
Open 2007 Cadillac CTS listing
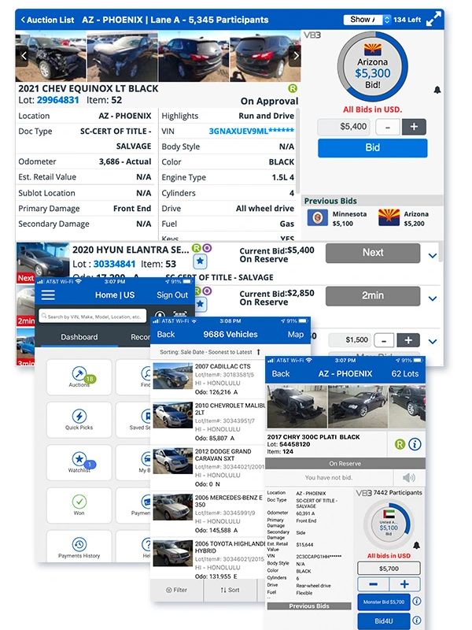208,379
